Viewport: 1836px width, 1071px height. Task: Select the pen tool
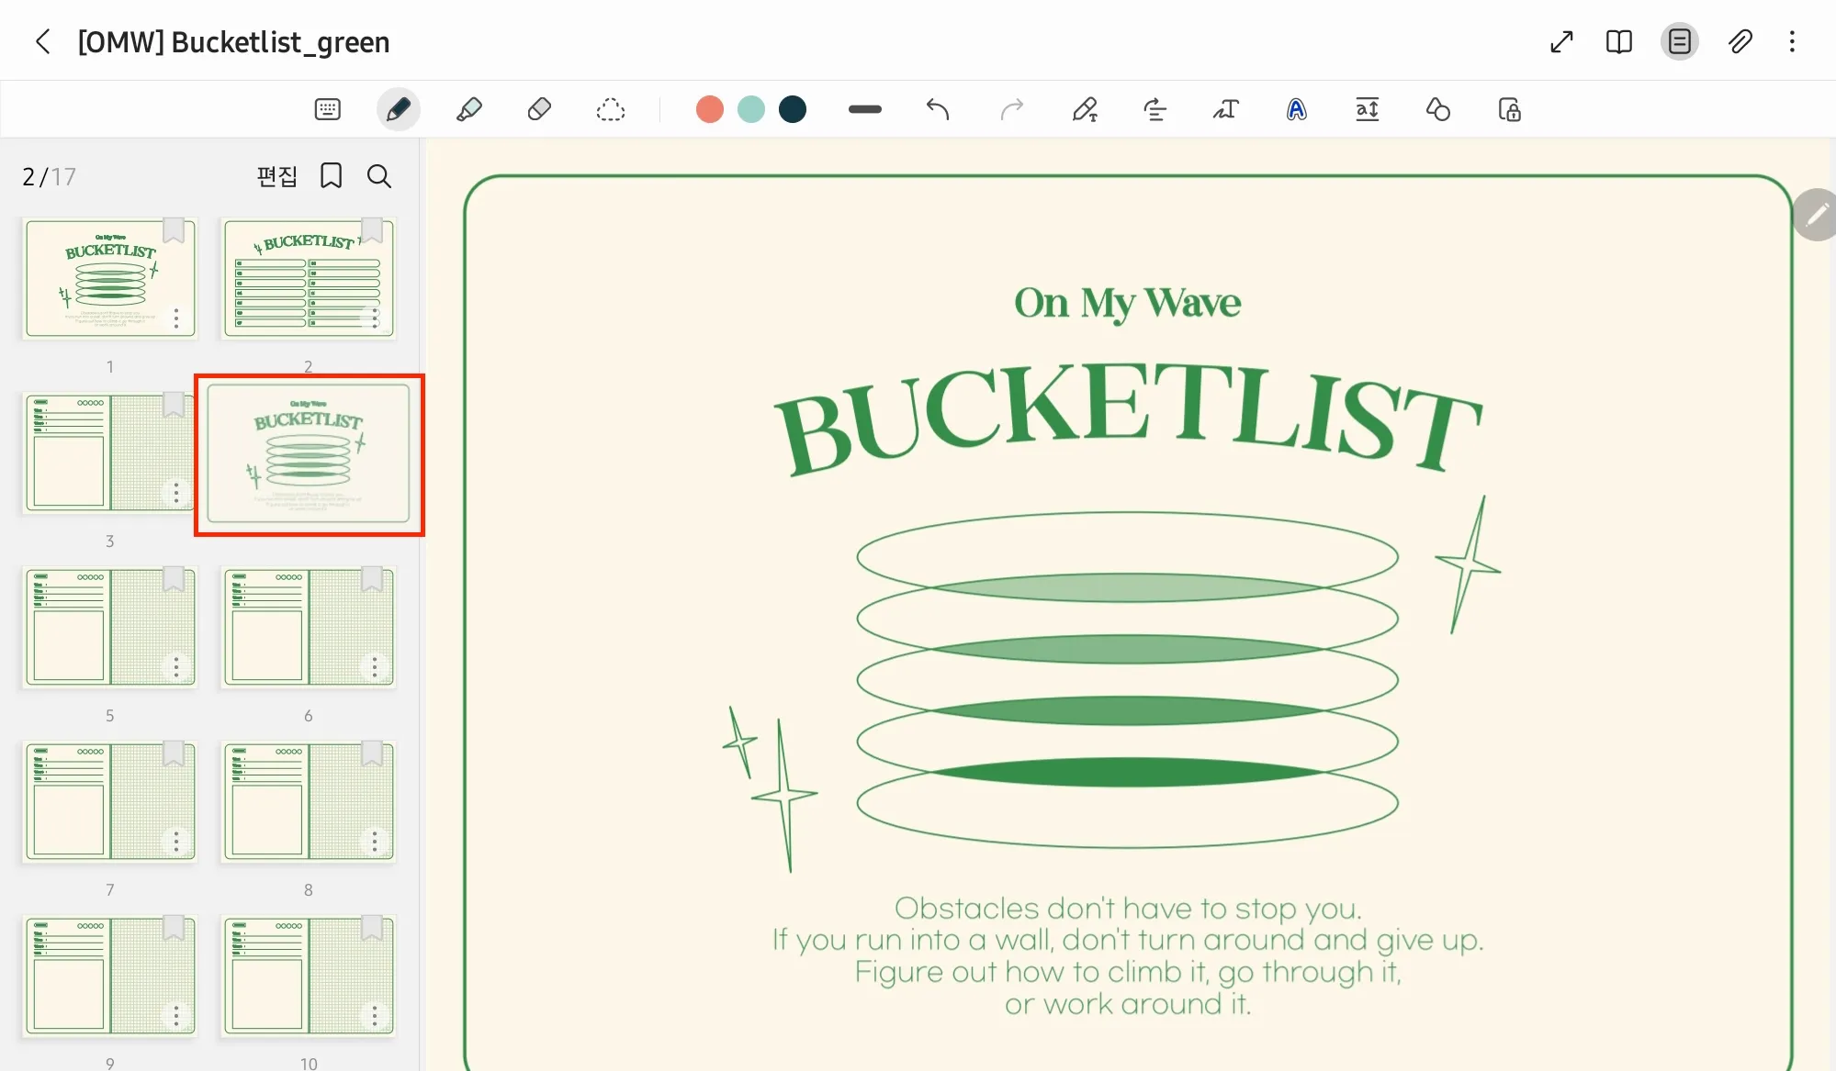pyautogui.click(x=398, y=110)
